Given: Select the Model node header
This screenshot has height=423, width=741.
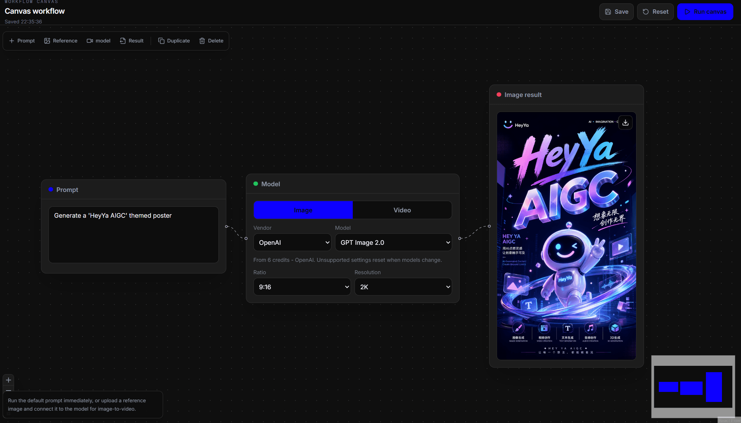Looking at the screenshot, I should [x=353, y=184].
